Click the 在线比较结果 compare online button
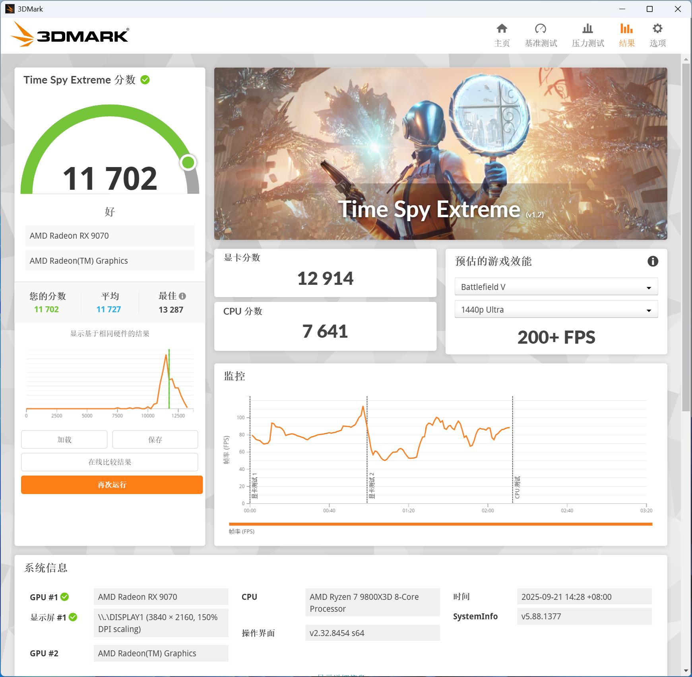The width and height of the screenshot is (692, 677). click(110, 462)
